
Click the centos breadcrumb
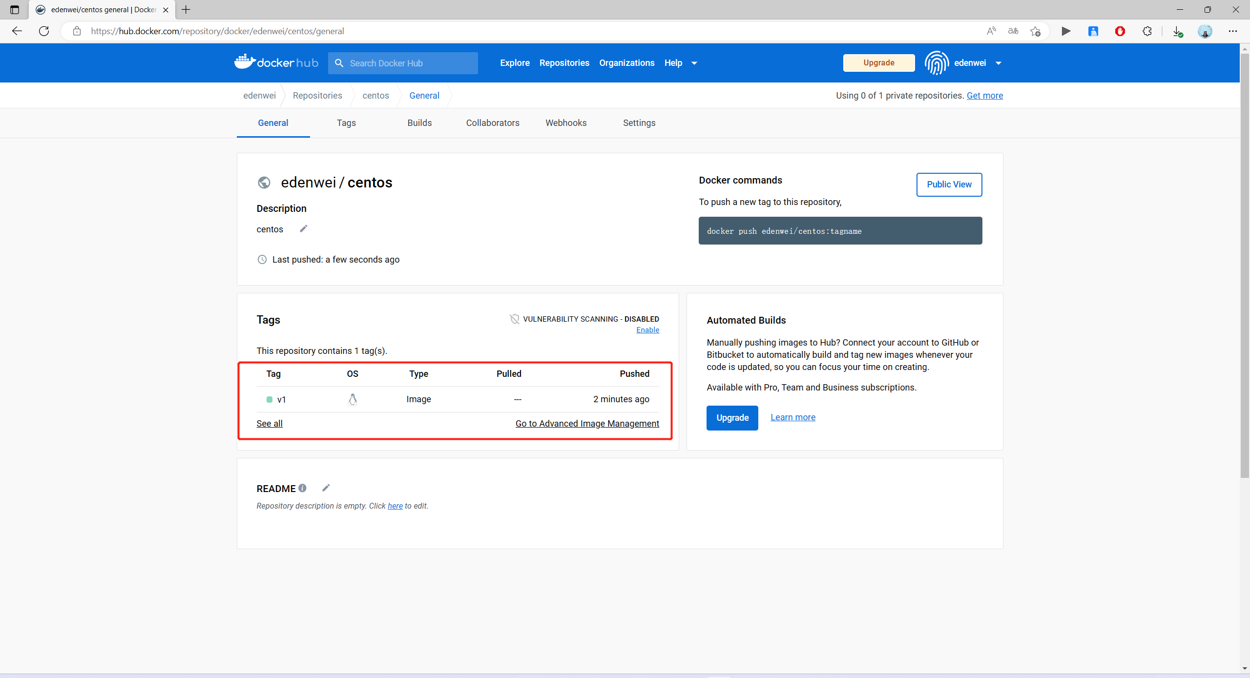point(375,96)
